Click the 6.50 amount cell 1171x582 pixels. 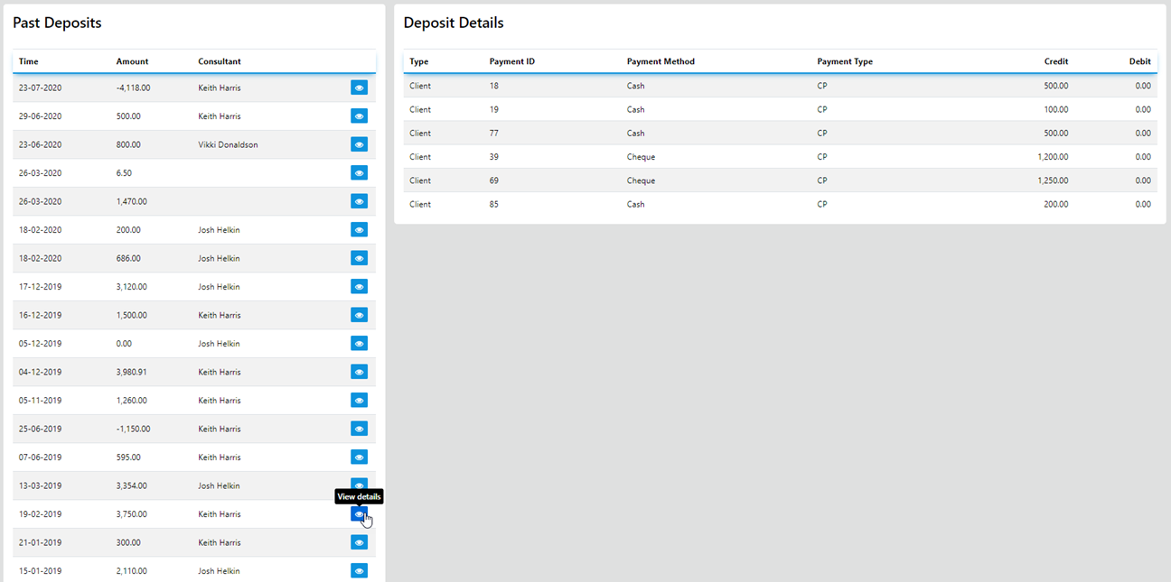[x=124, y=173]
